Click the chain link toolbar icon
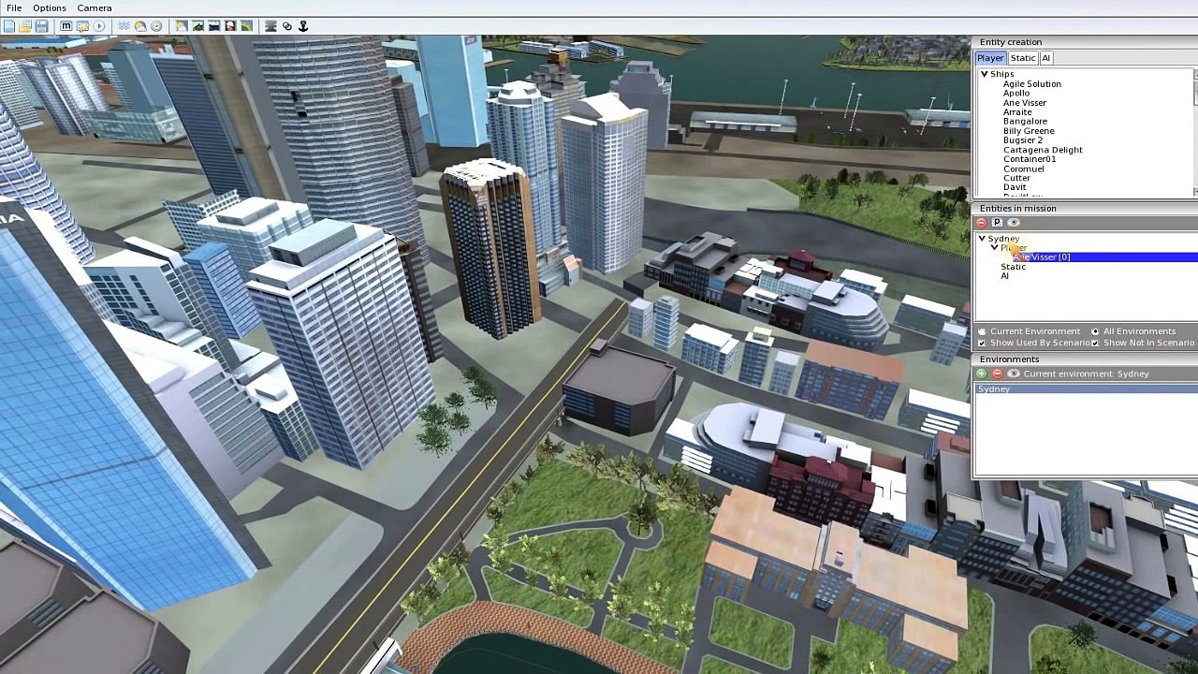Viewport: 1198px width, 674px height. (x=287, y=26)
